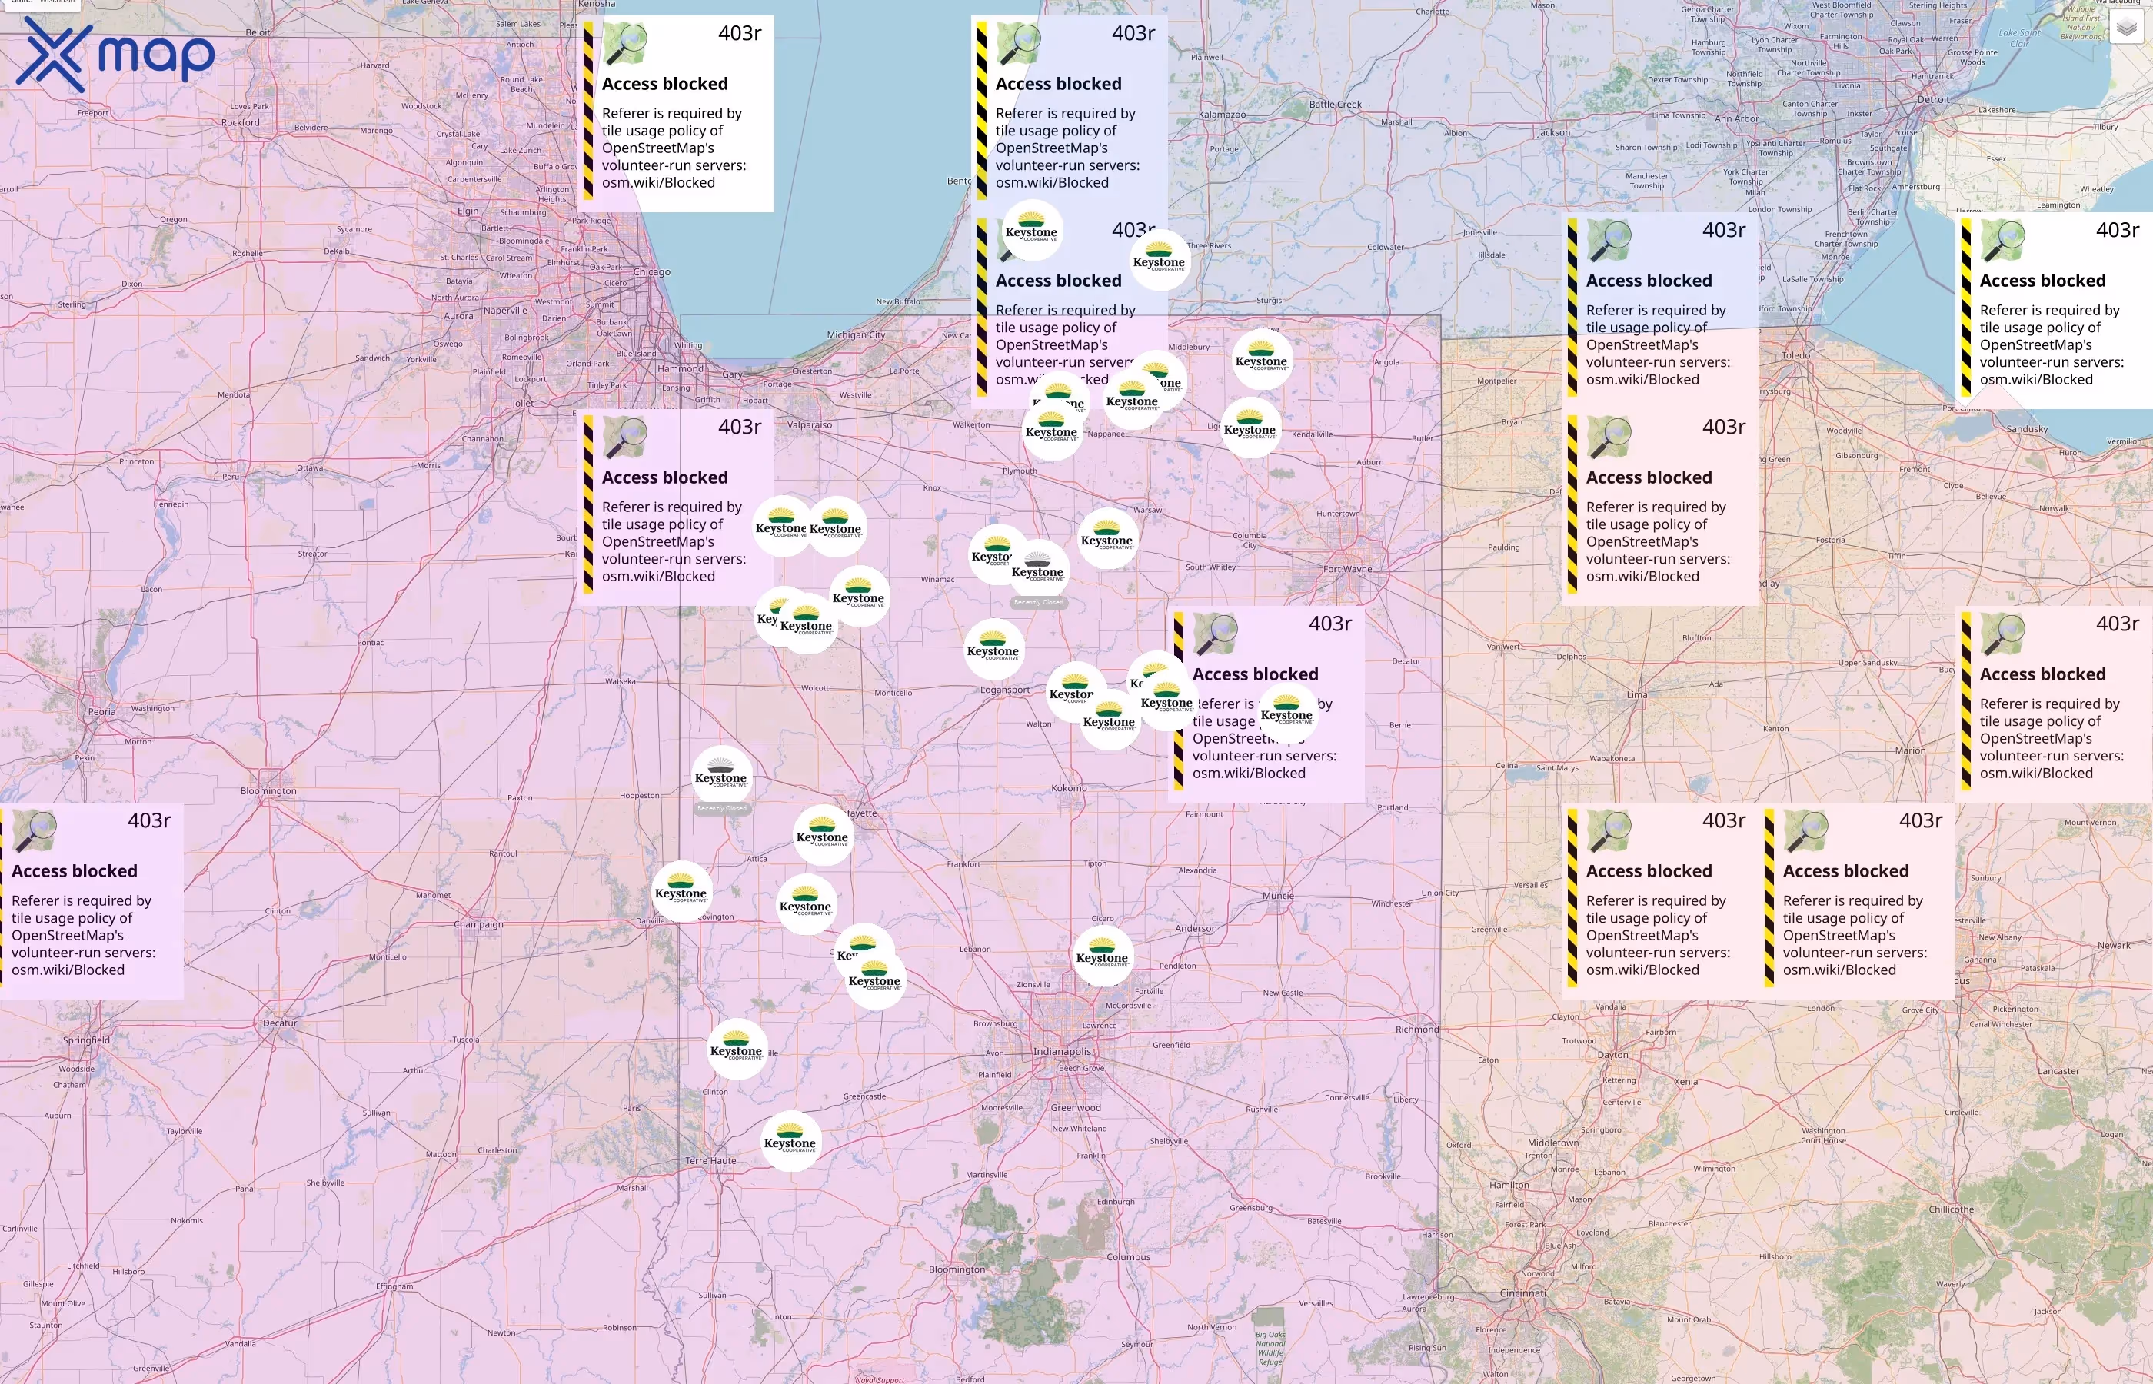Open Keystone marker near Three Rivers
The width and height of the screenshot is (2153, 1384).
pos(1160,261)
